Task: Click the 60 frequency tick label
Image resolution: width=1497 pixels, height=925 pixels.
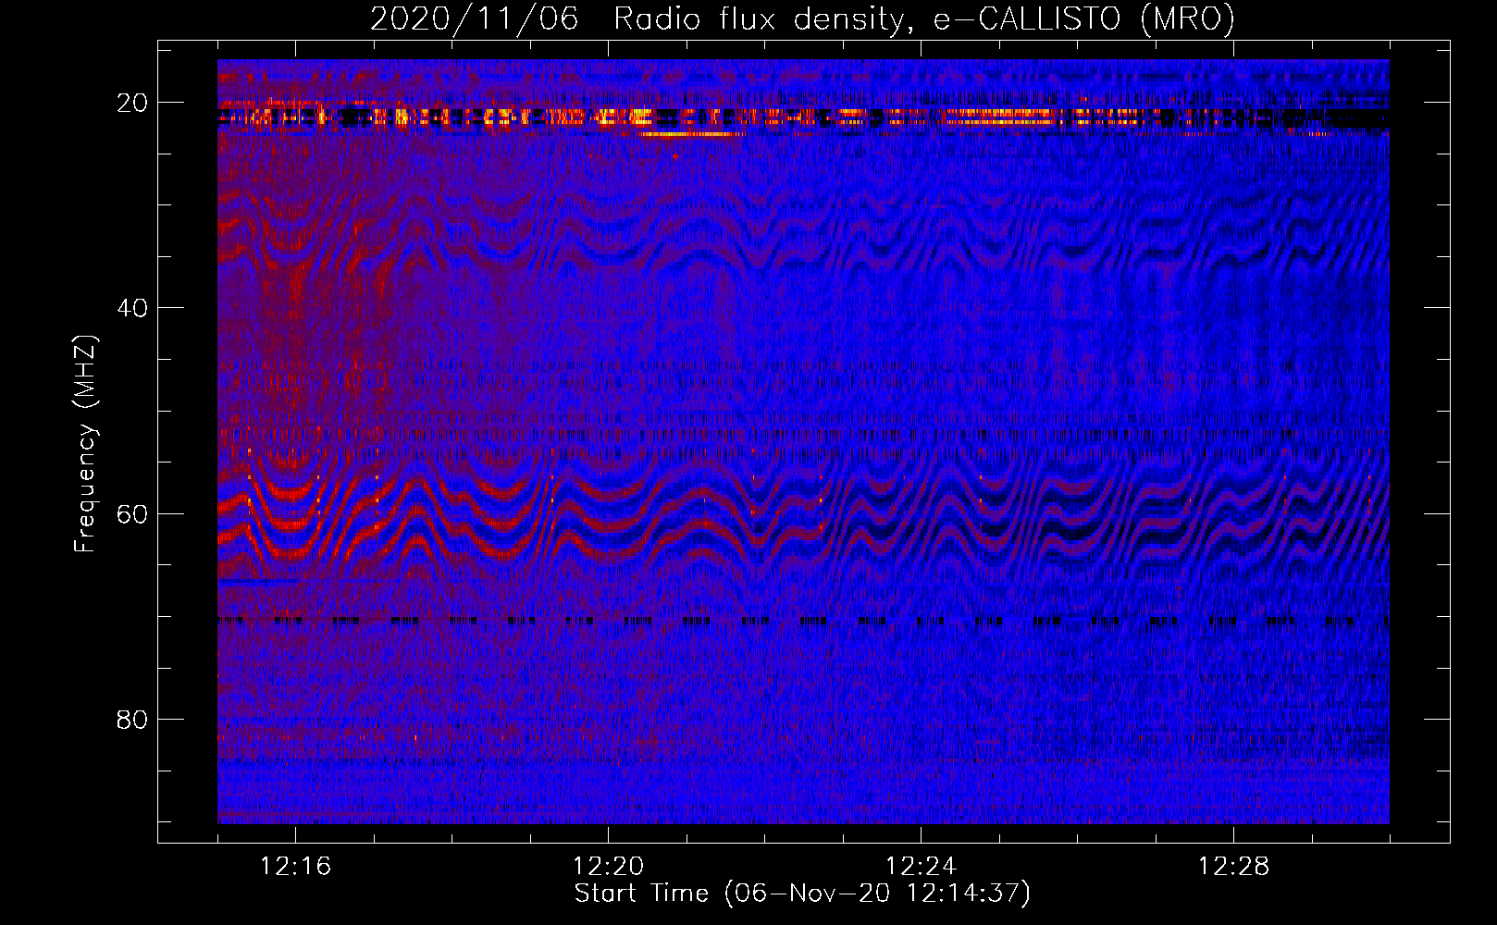Action: [132, 514]
